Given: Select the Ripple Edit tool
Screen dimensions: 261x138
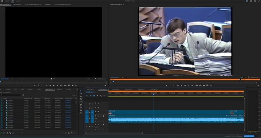Looking at the screenshot, I should 81,96.
